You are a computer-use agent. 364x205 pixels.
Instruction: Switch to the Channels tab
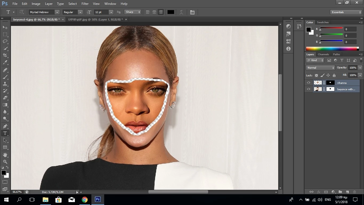click(323, 54)
